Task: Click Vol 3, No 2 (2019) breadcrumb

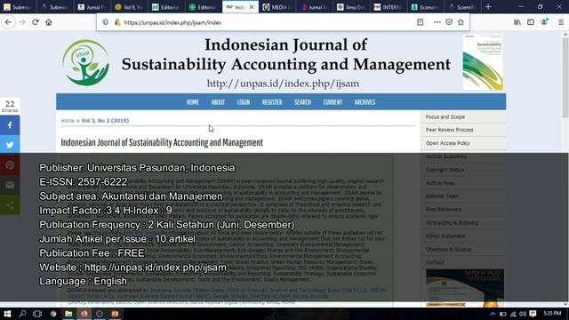Action: (105, 121)
